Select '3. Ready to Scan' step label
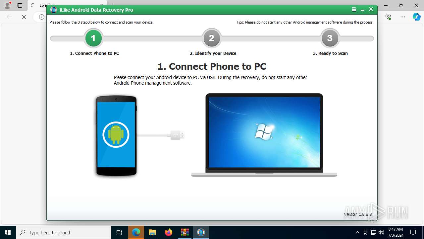This screenshot has width=424, height=239. 330,53
